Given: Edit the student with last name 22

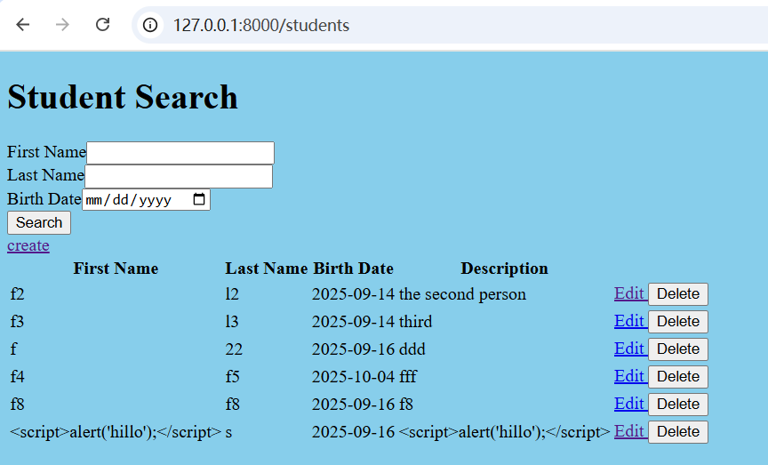Looking at the screenshot, I should coord(630,349).
